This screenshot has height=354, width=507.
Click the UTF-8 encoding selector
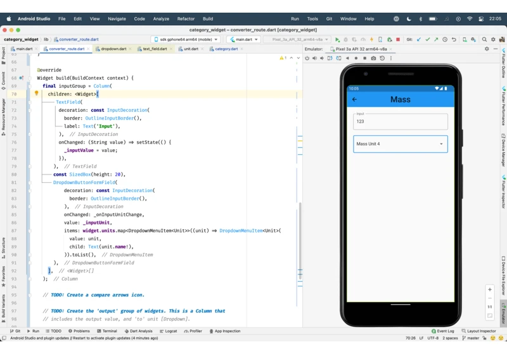coord(433,338)
